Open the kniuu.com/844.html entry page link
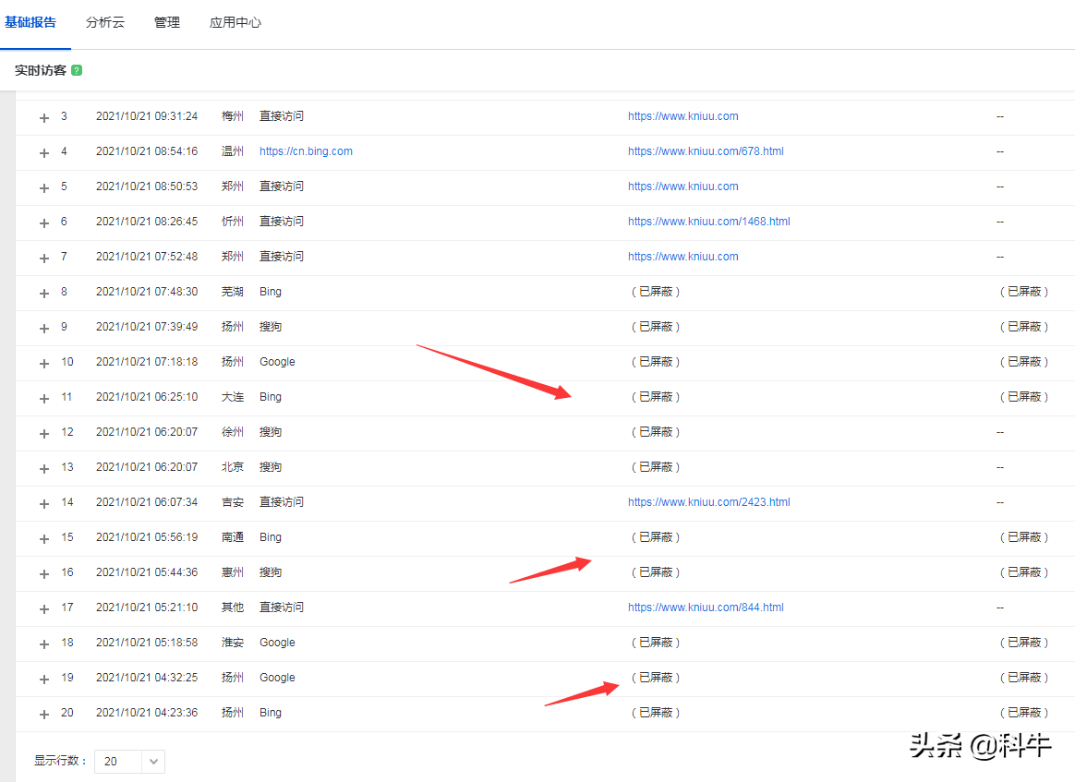 pos(706,608)
